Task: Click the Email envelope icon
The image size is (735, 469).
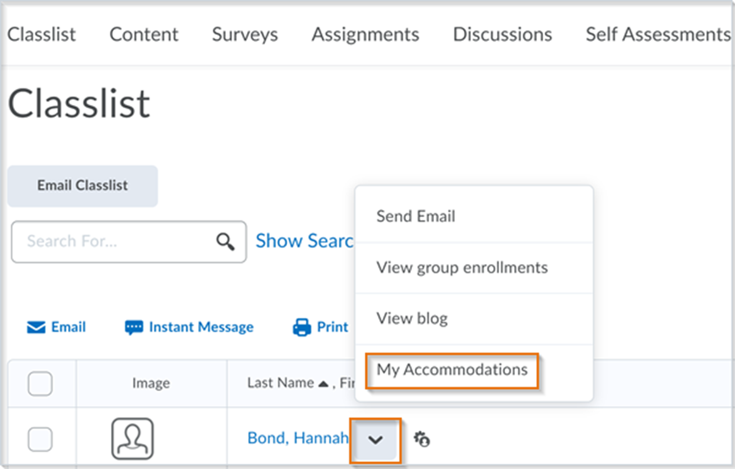Action: [36, 327]
